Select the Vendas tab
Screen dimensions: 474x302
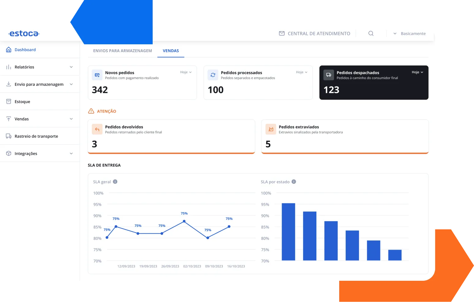point(171,51)
